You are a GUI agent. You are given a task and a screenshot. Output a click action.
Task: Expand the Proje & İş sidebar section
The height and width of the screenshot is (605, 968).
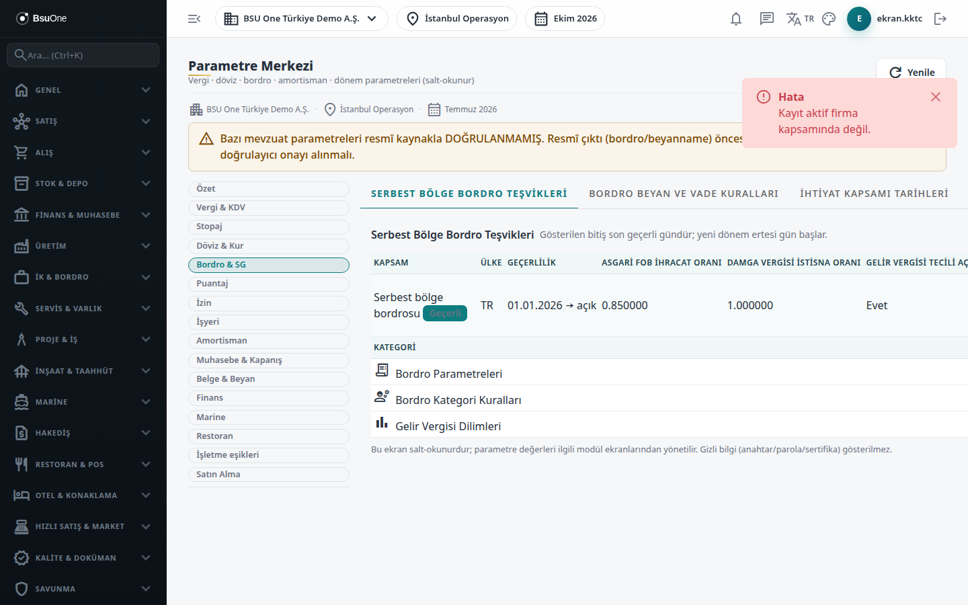coord(83,339)
